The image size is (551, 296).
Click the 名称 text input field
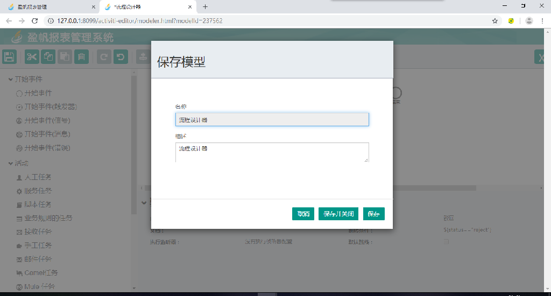[272, 119]
